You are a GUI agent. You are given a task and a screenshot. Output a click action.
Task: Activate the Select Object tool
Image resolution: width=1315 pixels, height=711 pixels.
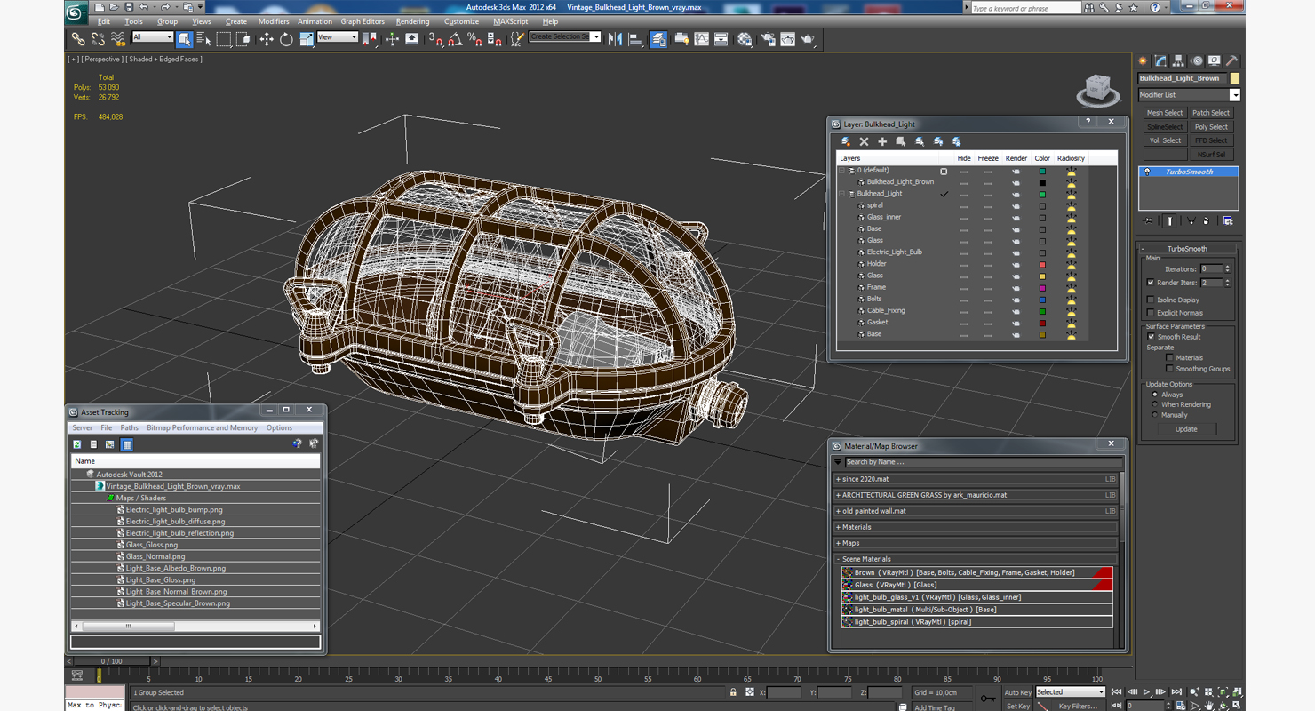tap(184, 39)
